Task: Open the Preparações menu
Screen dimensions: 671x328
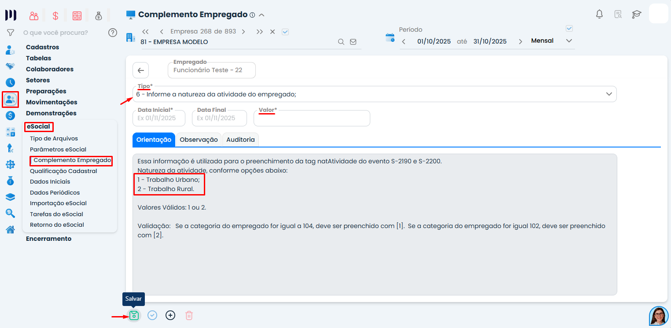Action: (46, 91)
